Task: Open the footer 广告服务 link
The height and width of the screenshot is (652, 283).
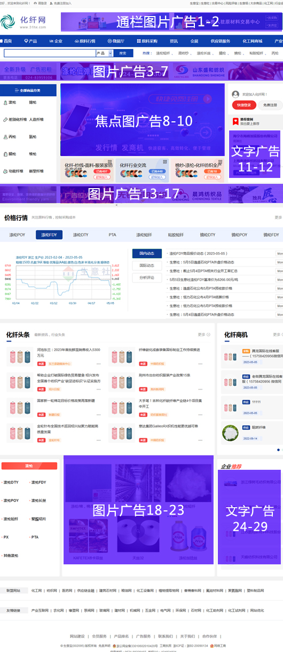Action: click(x=143, y=637)
